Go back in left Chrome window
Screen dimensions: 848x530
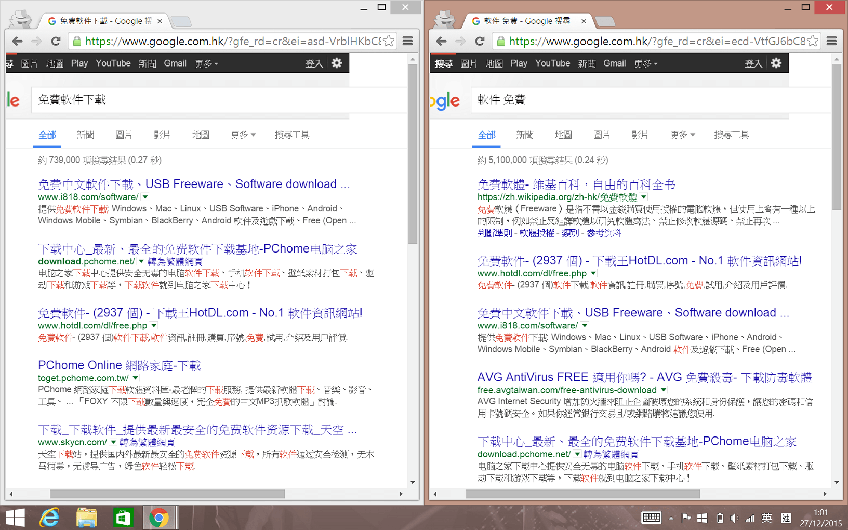click(x=17, y=41)
